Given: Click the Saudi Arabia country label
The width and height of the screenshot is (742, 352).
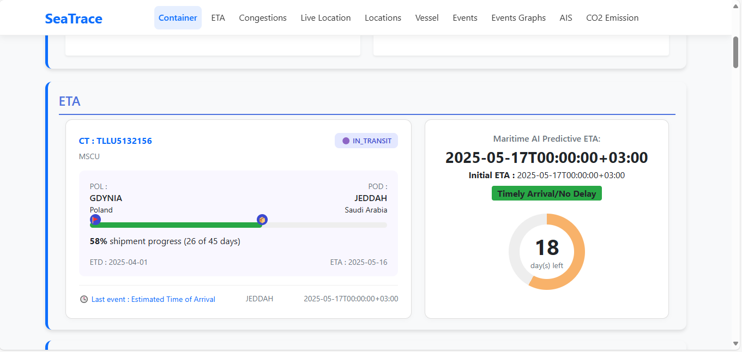Looking at the screenshot, I should click(366, 210).
